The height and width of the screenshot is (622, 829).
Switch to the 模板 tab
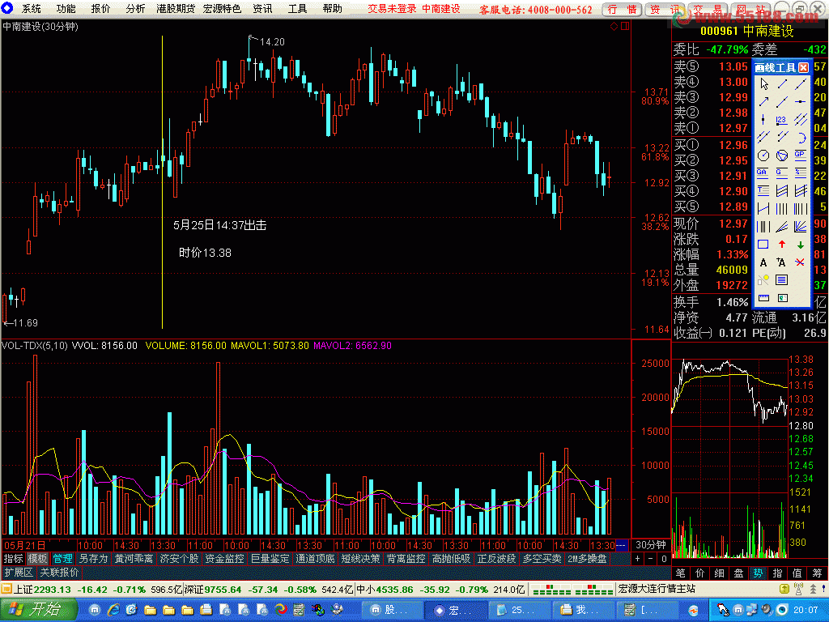[37, 559]
